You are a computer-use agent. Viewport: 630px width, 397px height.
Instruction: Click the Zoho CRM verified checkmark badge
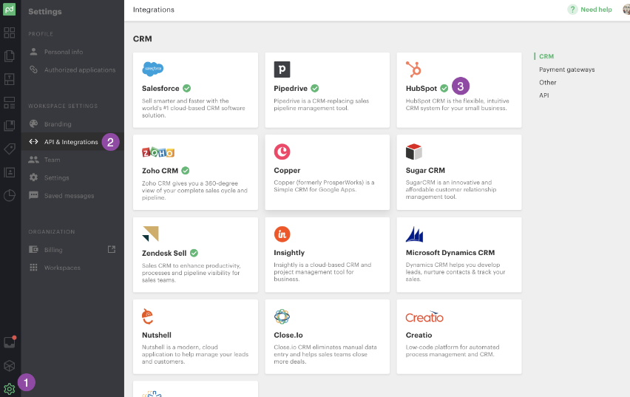click(185, 170)
